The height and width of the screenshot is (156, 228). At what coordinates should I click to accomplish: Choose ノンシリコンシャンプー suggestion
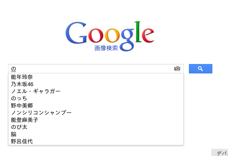[x=96, y=112]
